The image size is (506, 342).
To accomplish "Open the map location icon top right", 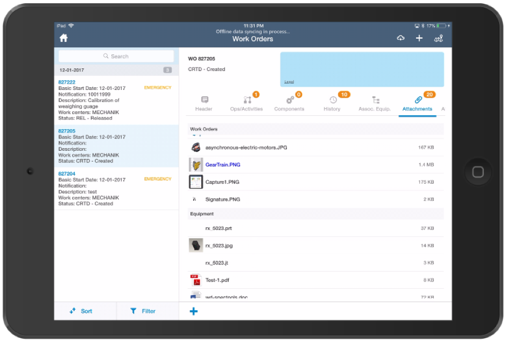I will tap(438, 38).
